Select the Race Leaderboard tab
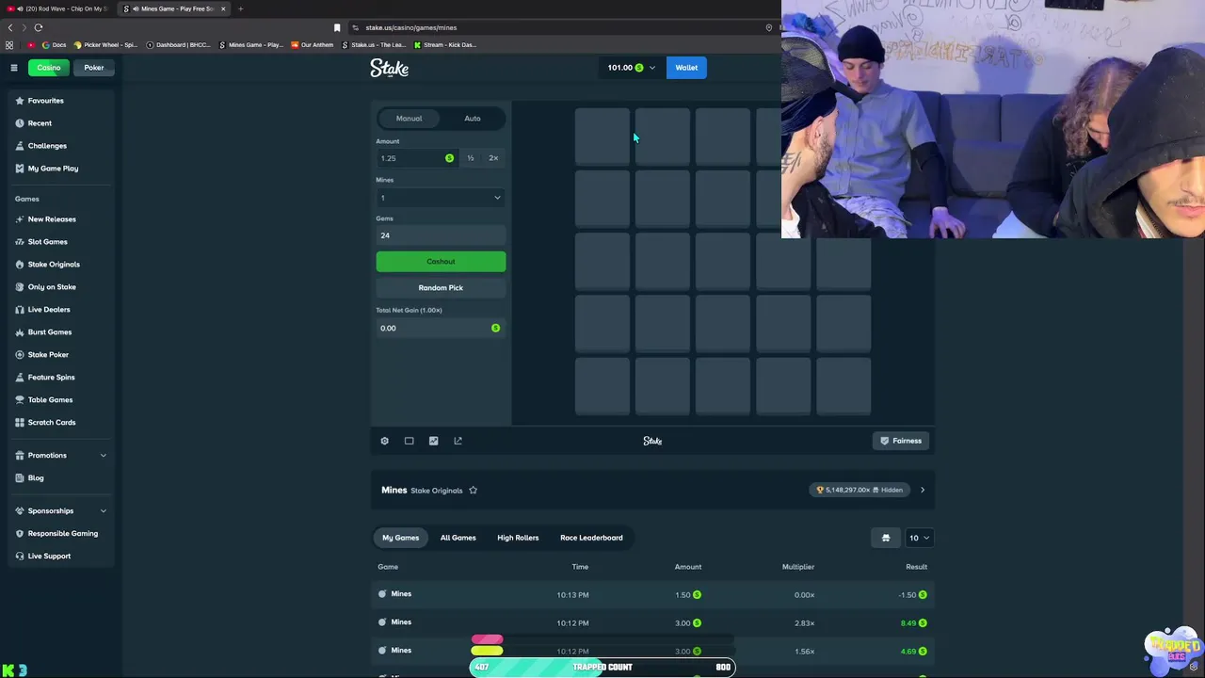This screenshot has width=1205, height=678. (x=591, y=538)
